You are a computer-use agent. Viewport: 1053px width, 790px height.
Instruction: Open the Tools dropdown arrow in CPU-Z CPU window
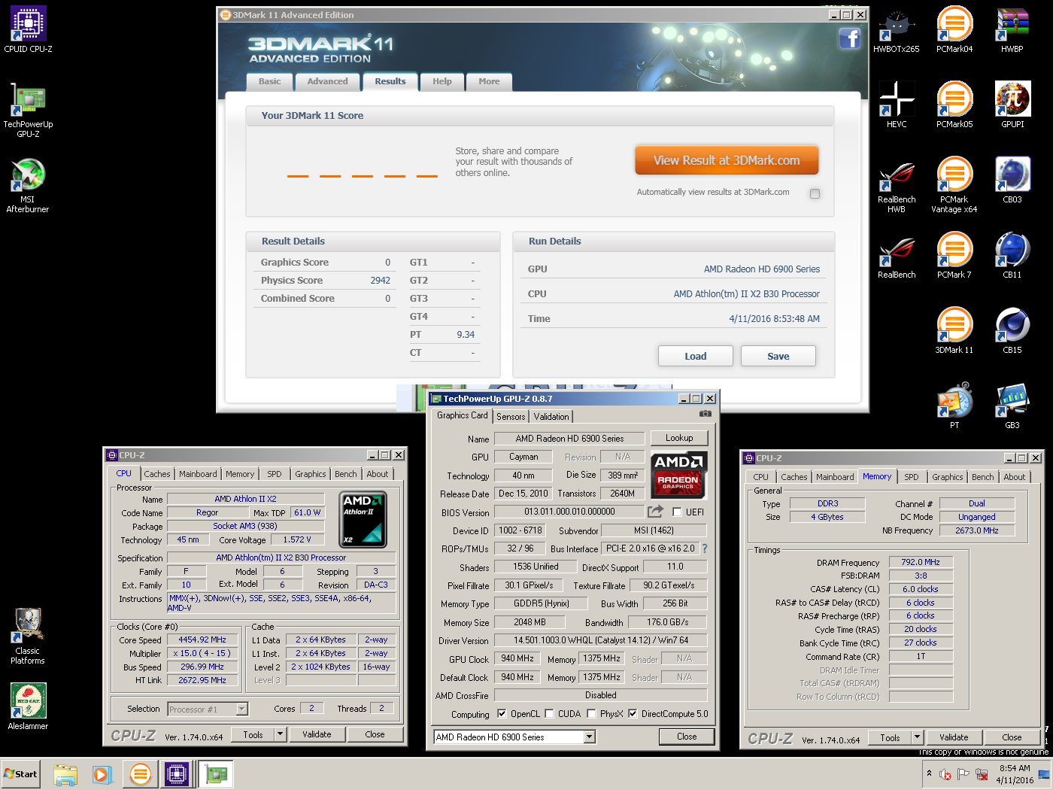(x=280, y=734)
